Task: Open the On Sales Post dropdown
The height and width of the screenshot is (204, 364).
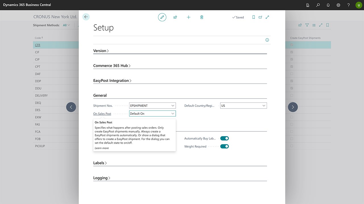Action: (173, 114)
